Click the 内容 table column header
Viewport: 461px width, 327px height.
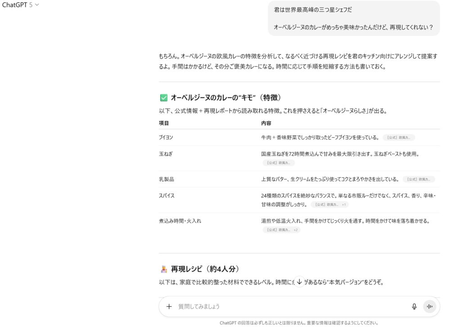tap(266, 123)
